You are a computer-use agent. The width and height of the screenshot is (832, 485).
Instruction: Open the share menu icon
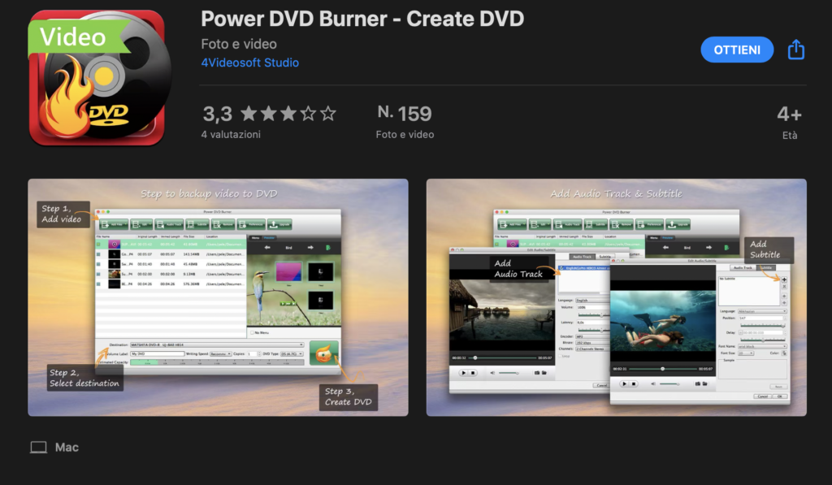(x=796, y=50)
